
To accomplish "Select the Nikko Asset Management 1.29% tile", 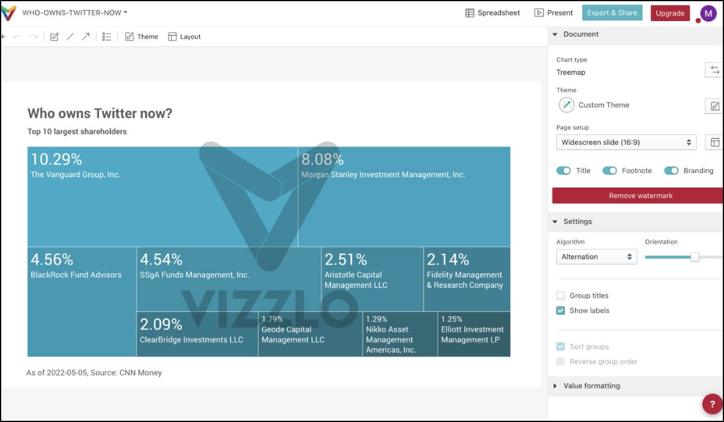I will point(400,334).
